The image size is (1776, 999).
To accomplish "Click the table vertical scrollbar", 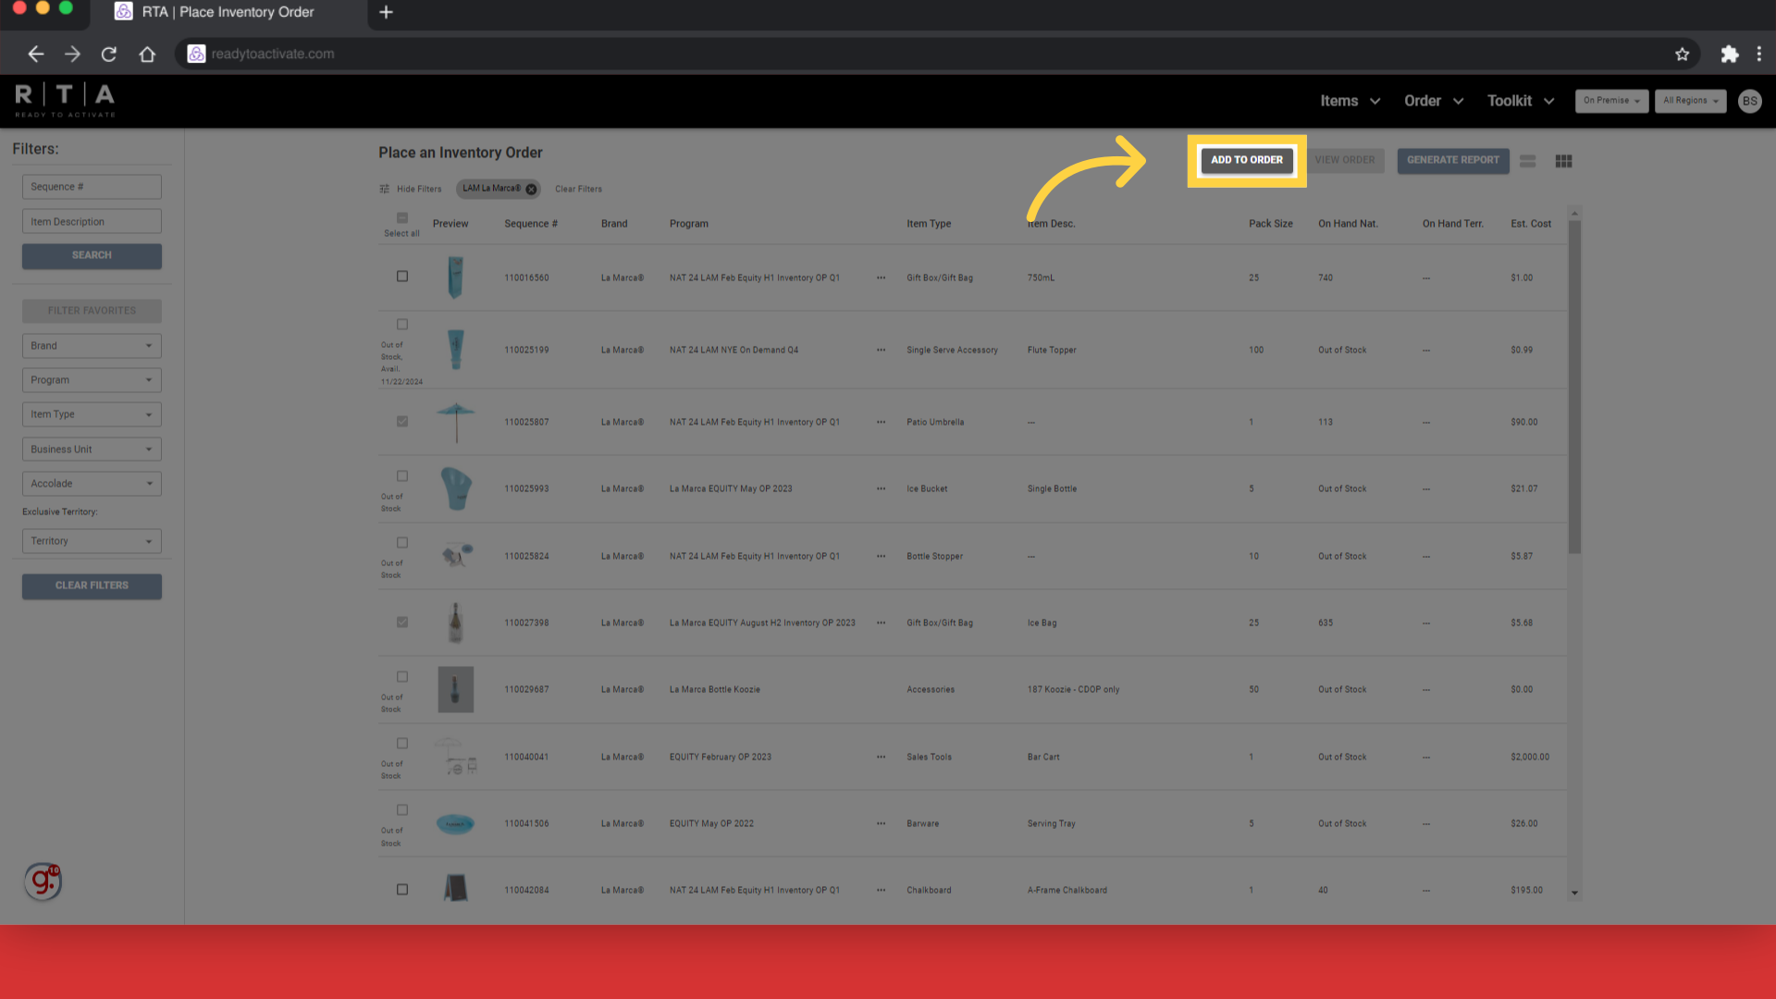I will coord(1574,387).
